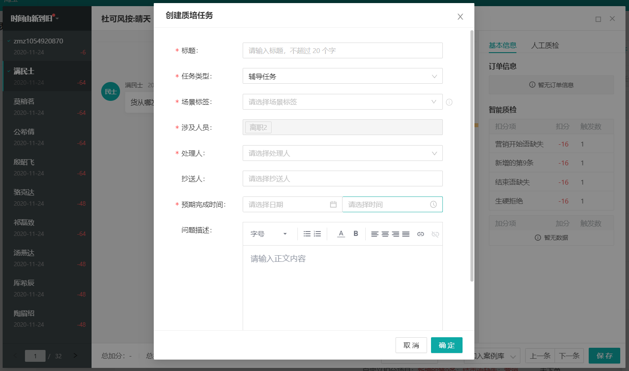Insert a hyperlink in editor
The width and height of the screenshot is (629, 371).
[x=421, y=234]
